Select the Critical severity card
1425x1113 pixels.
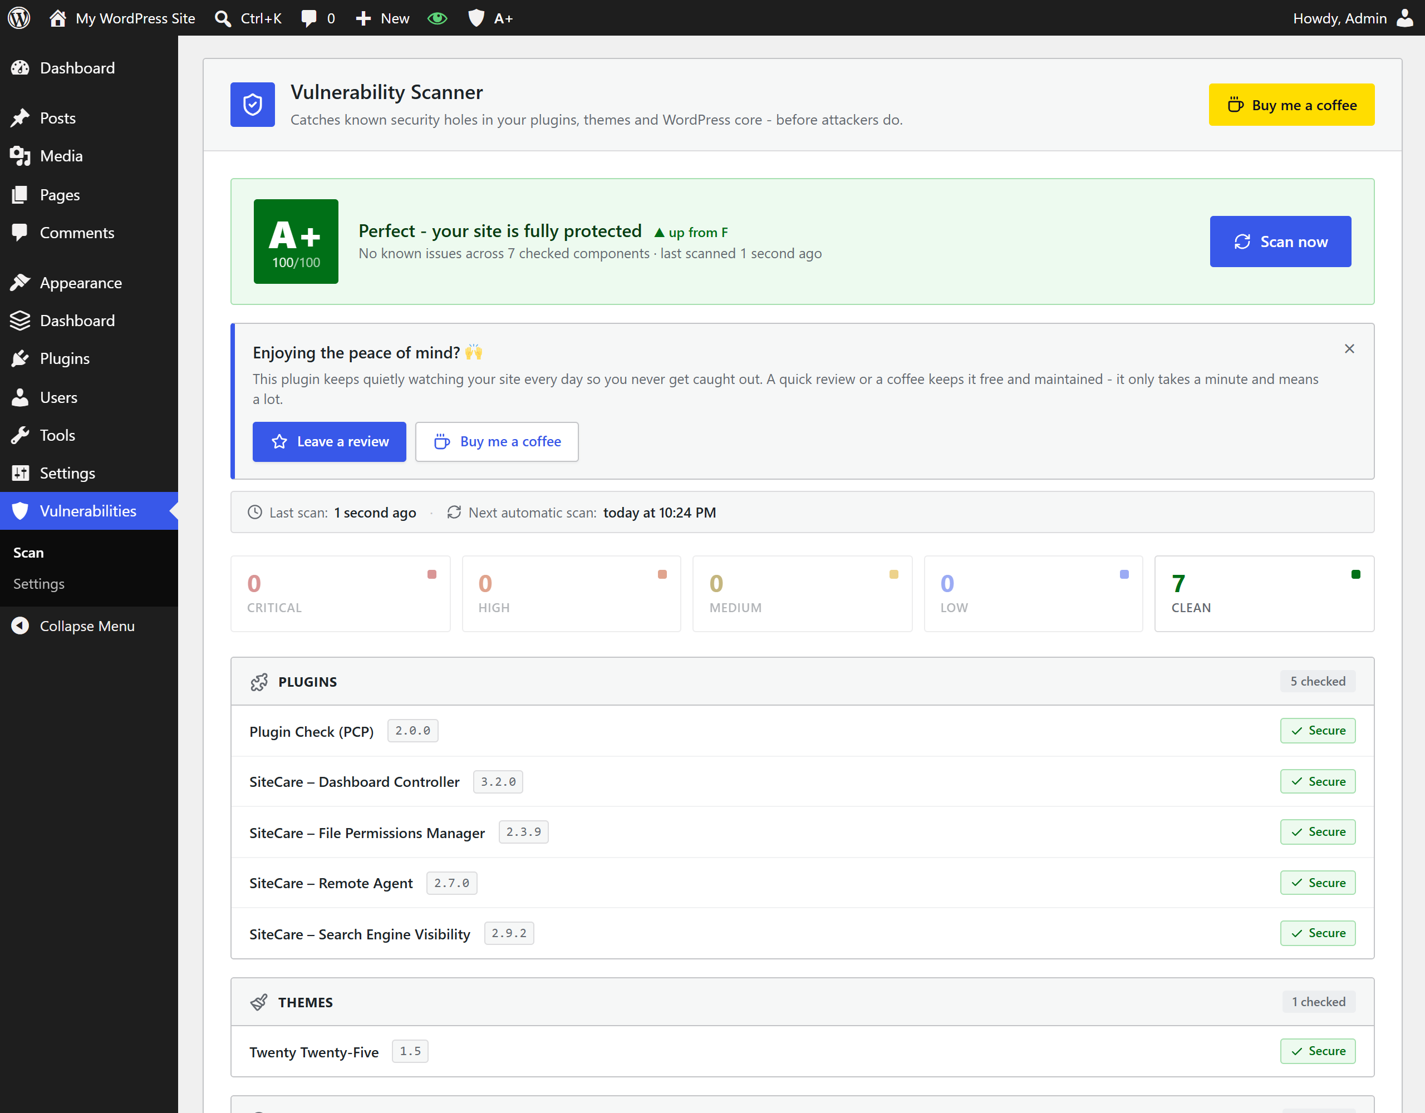(341, 594)
